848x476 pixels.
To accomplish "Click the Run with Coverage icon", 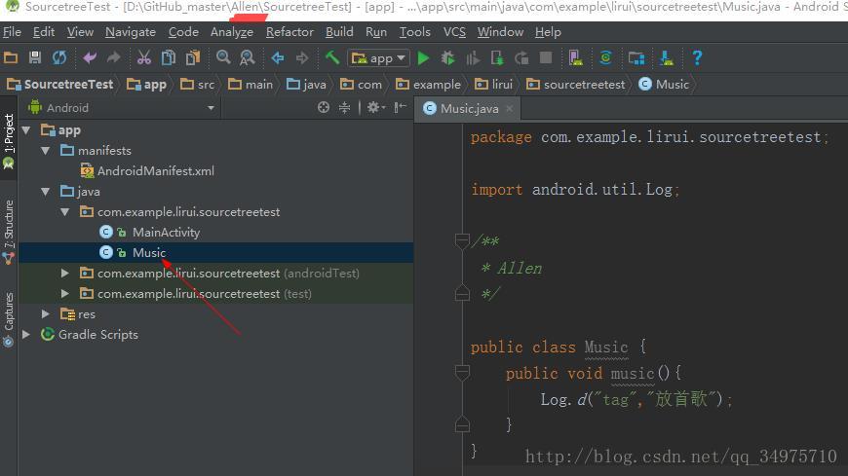I will coord(473,57).
